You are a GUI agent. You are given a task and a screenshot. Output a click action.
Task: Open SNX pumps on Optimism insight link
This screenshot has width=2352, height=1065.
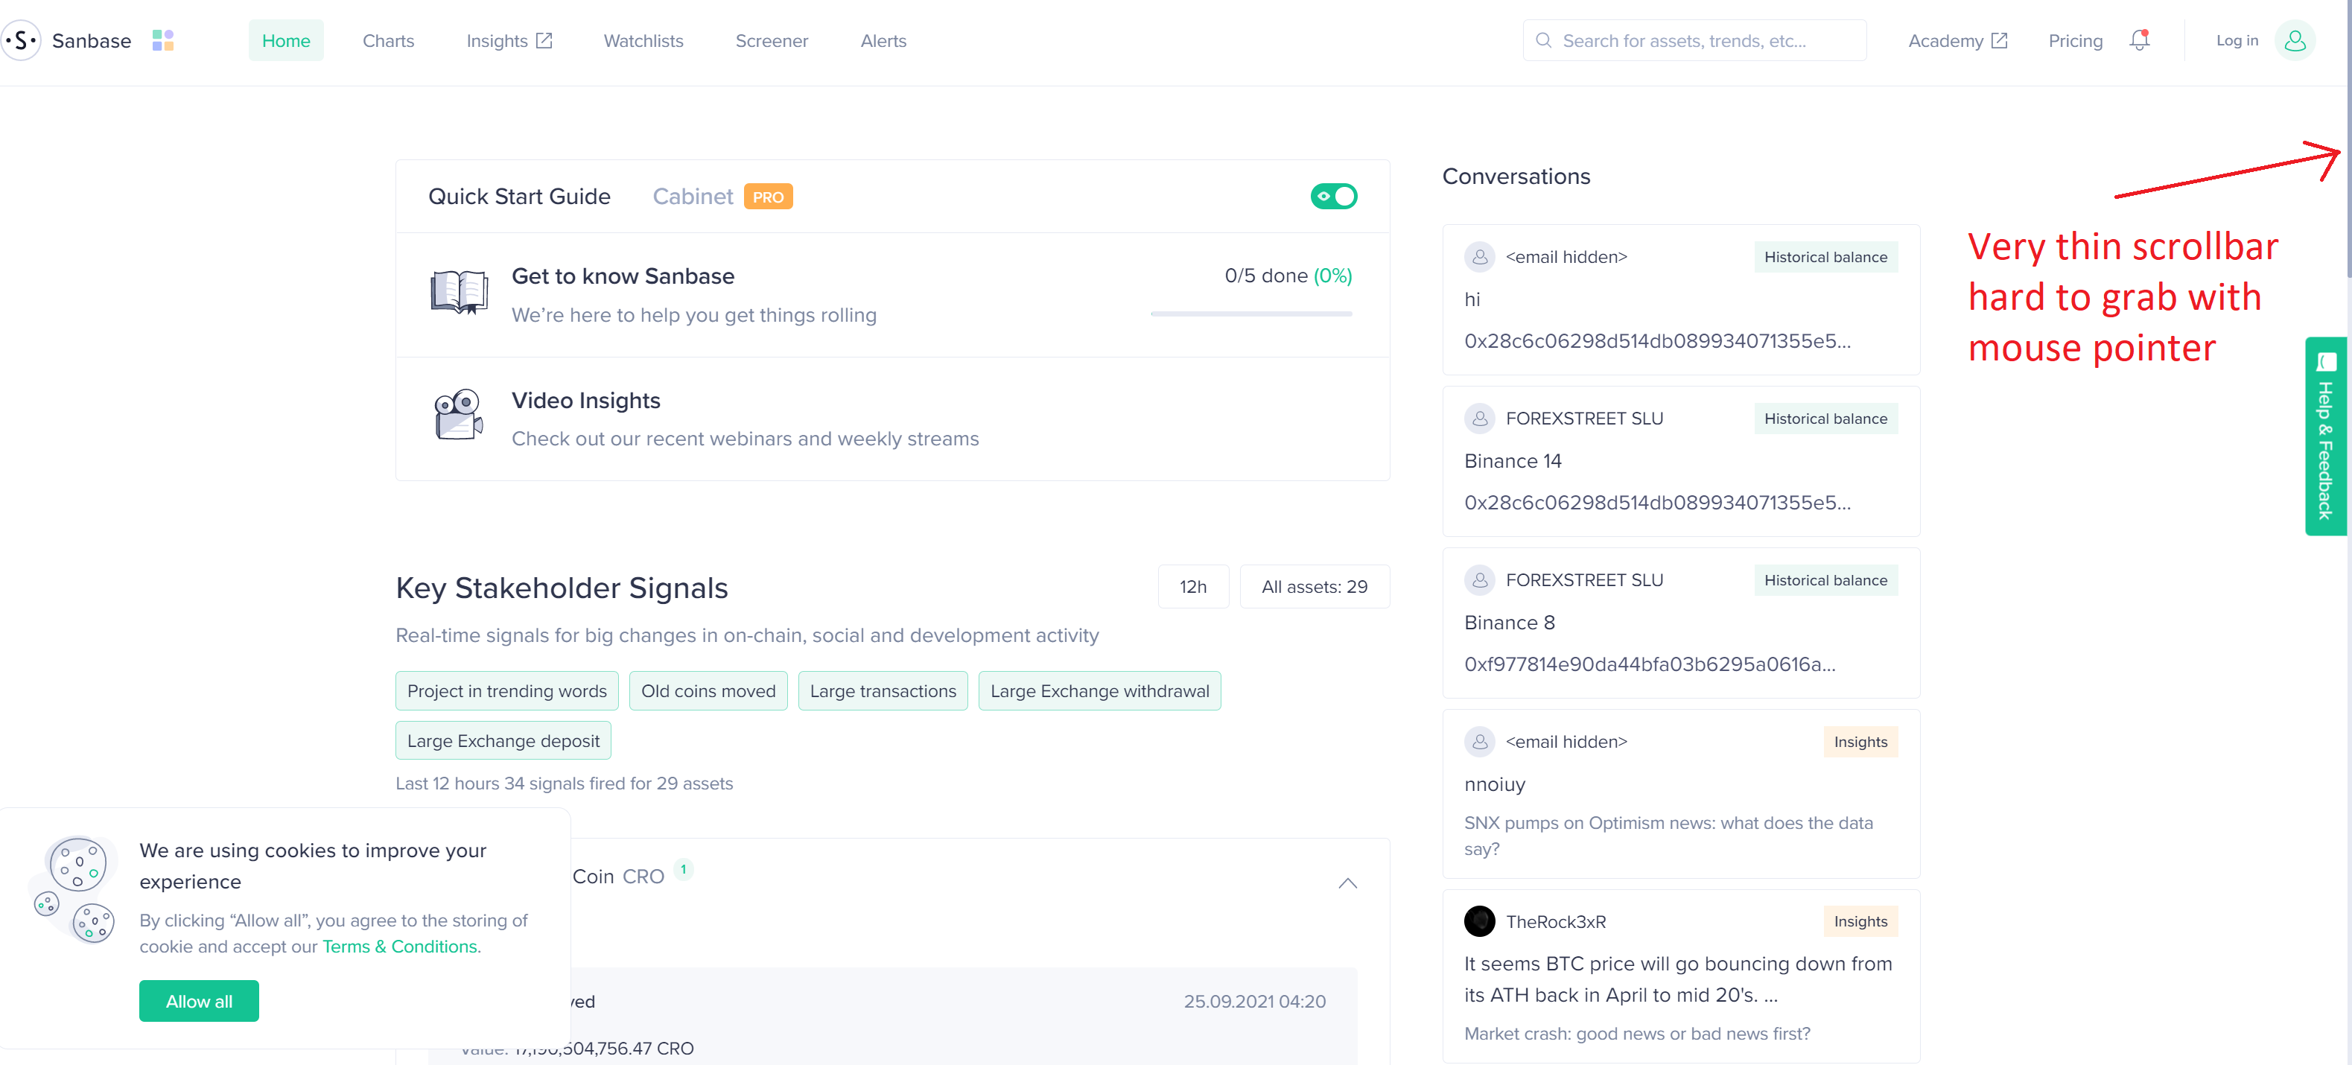coord(1668,836)
